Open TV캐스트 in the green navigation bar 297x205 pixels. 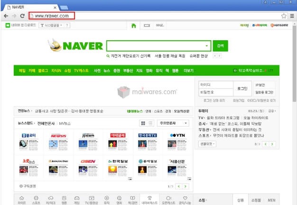pos(81,71)
